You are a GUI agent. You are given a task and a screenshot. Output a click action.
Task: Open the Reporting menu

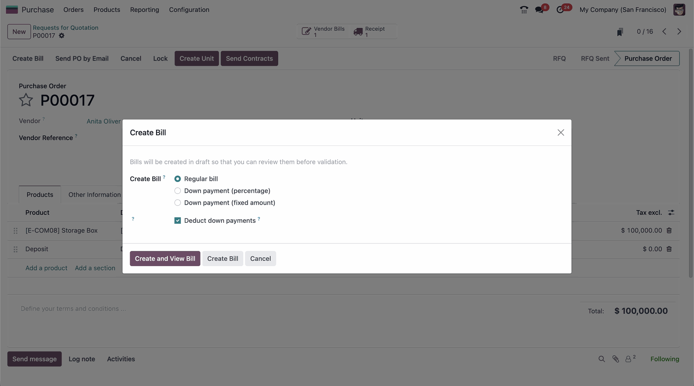(145, 10)
